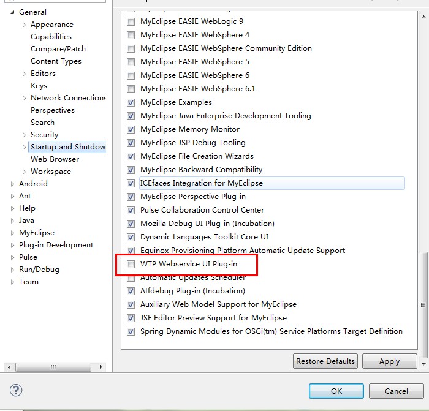Click tree horizontal scrollbar thumb
The width and height of the screenshot is (429, 411).
(53, 367)
